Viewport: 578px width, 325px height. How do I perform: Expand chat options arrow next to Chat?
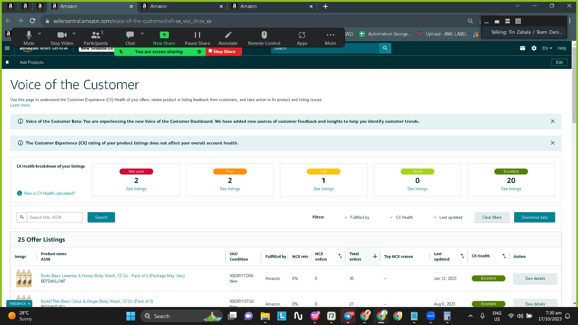click(142, 33)
